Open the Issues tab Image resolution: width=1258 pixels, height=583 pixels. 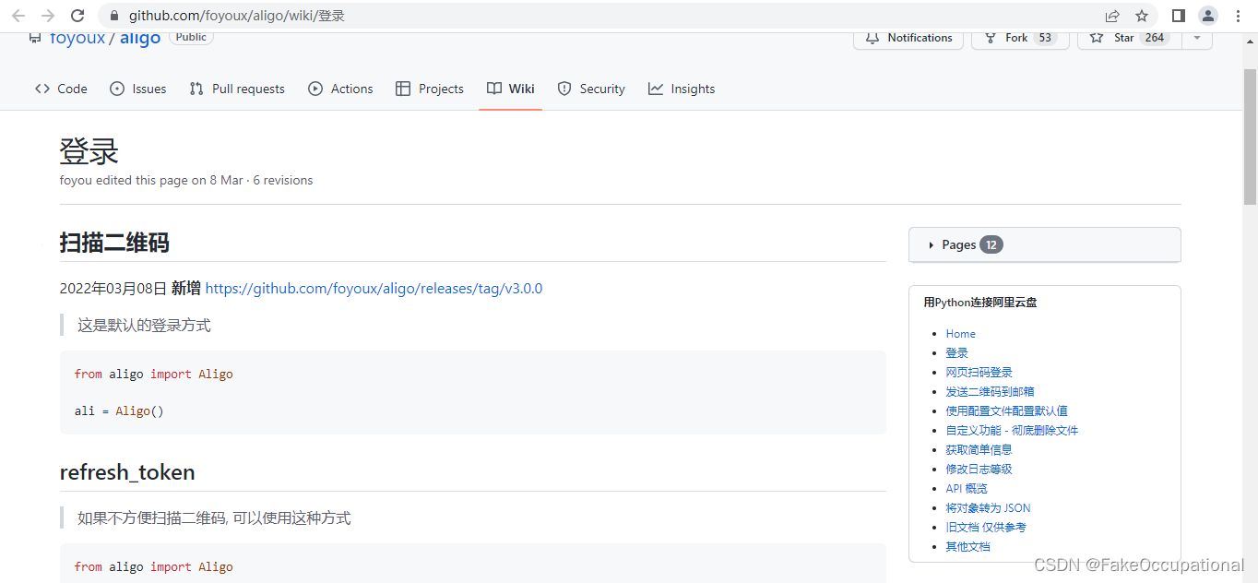point(138,89)
